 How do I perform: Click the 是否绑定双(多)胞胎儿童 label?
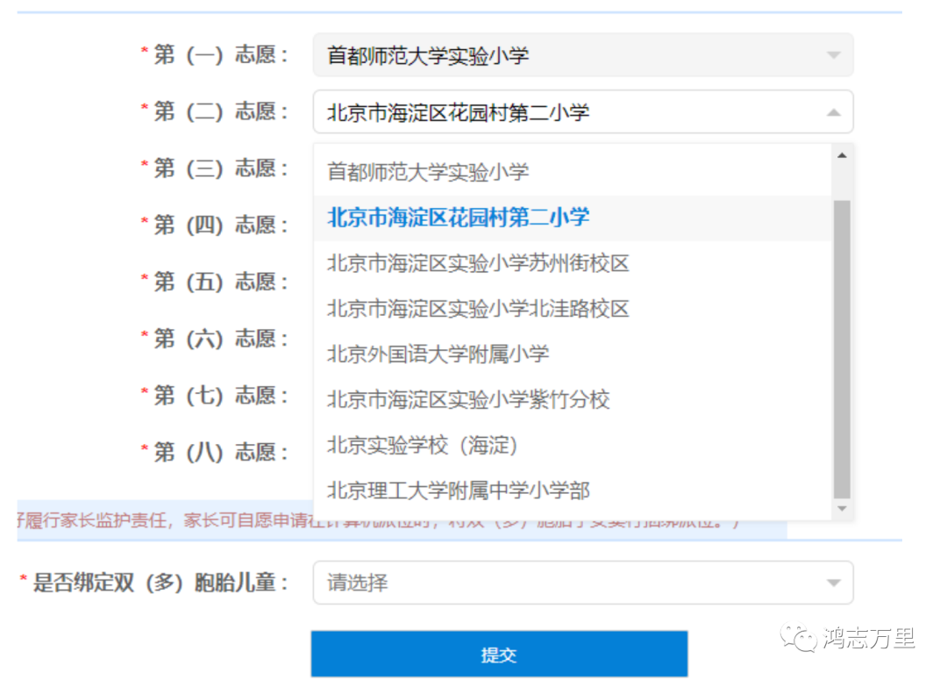[x=160, y=583]
